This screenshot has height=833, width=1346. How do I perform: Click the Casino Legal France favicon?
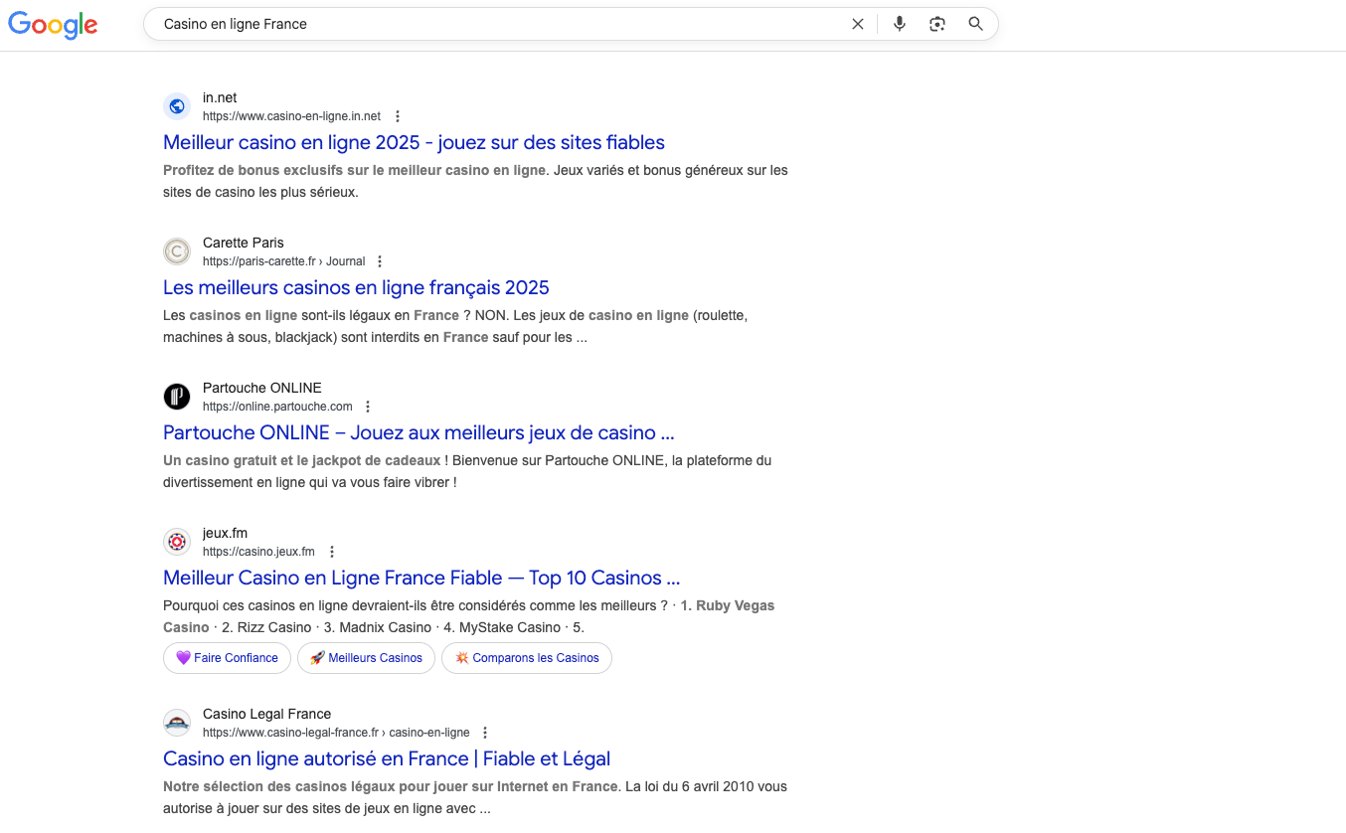point(177,723)
